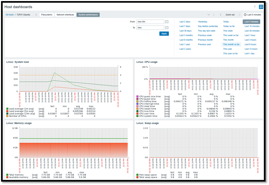Click the green Total memory legend swatch
The image size is (269, 185).
coord(7,175)
